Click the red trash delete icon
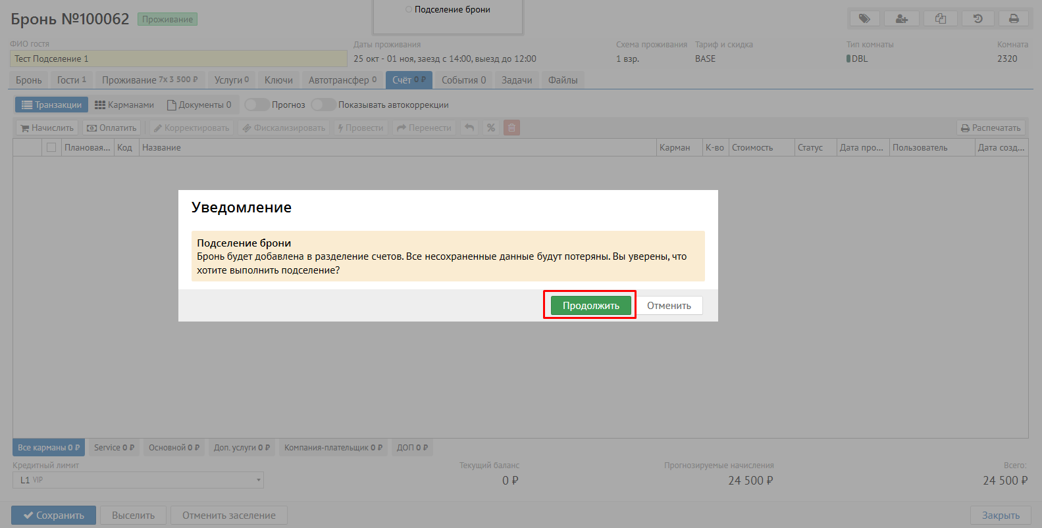 tap(512, 128)
